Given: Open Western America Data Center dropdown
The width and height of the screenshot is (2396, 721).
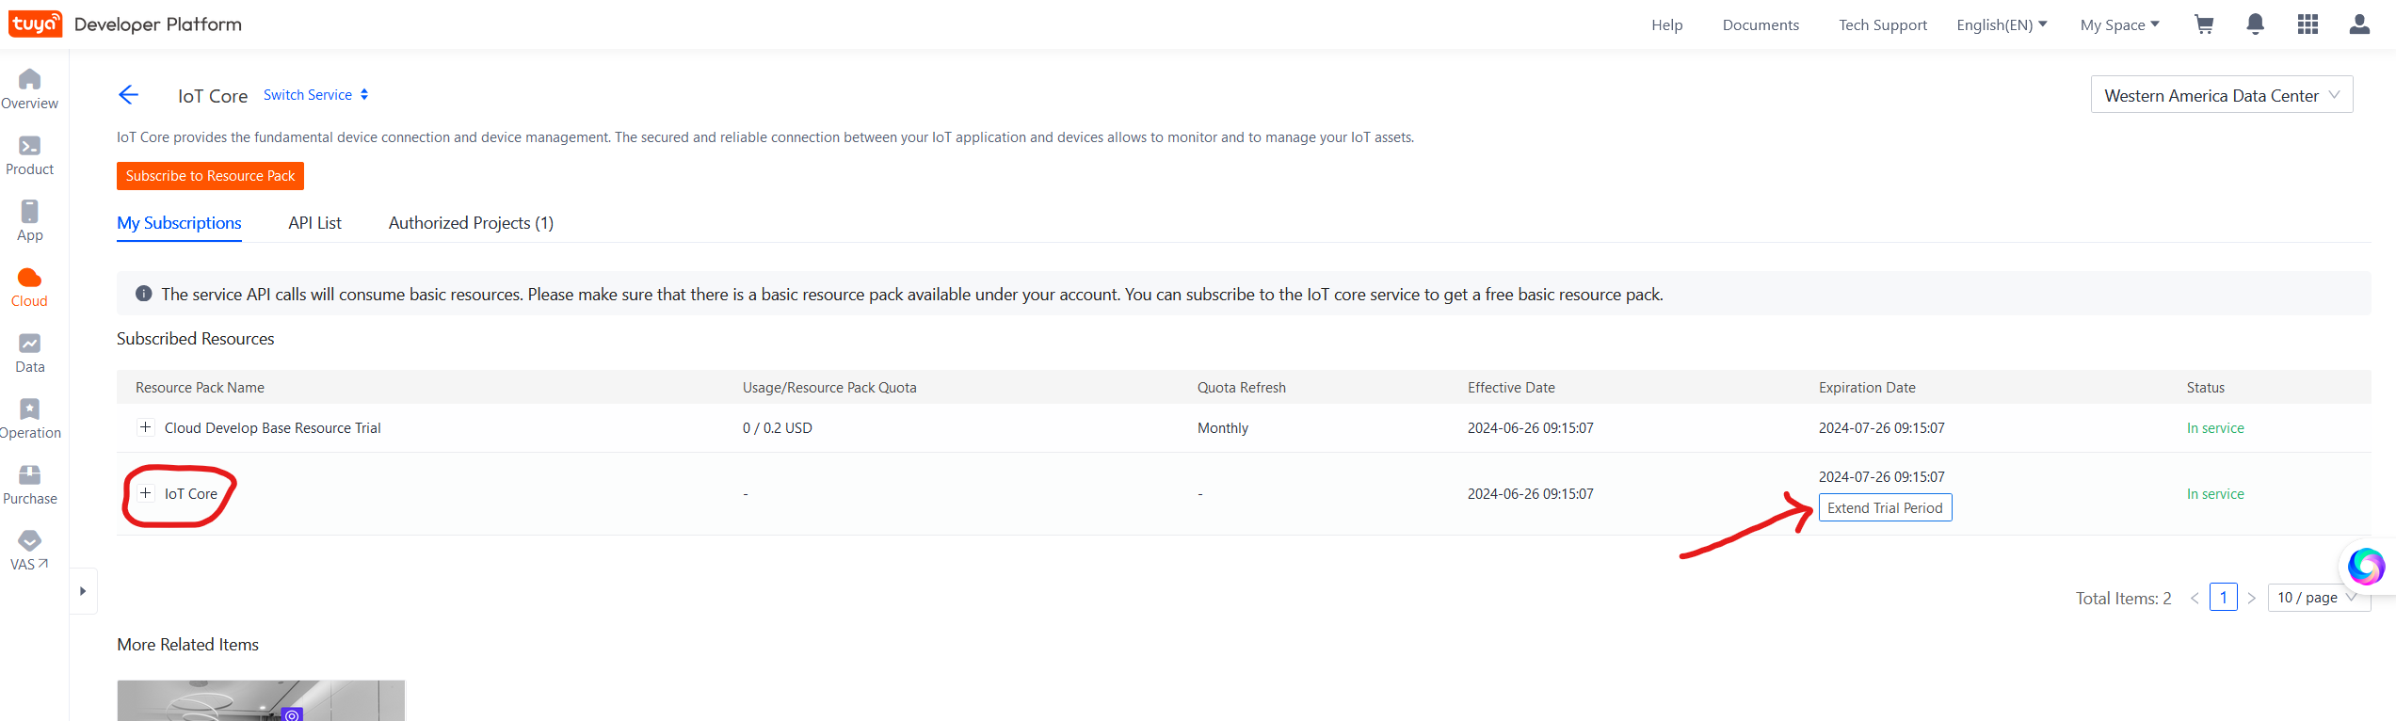Looking at the screenshot, I should [2221, 95].
